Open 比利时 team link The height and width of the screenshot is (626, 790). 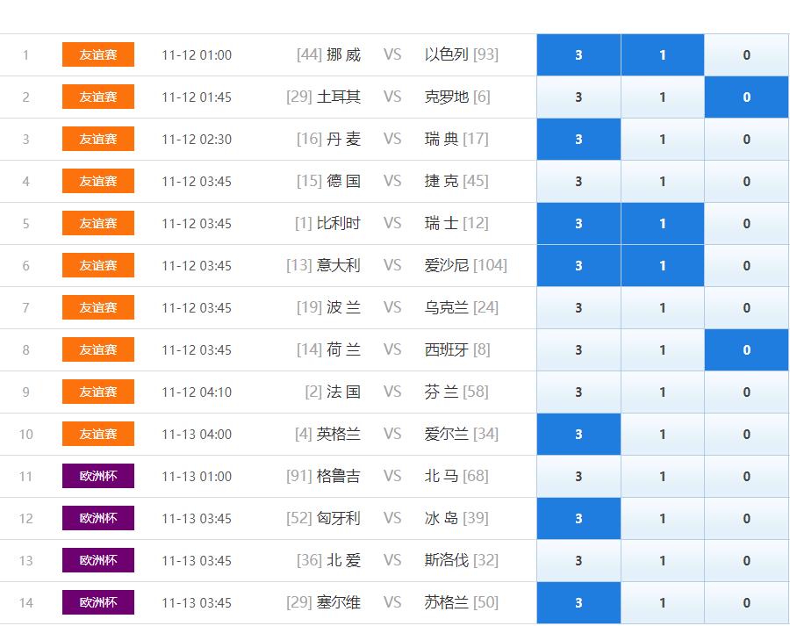coord(339,223)
